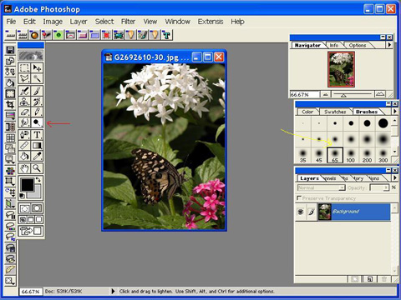Reset to default foreground and background colors
Image resolution: width=401 pixels, height=300 pixels.
coord(22,196)
